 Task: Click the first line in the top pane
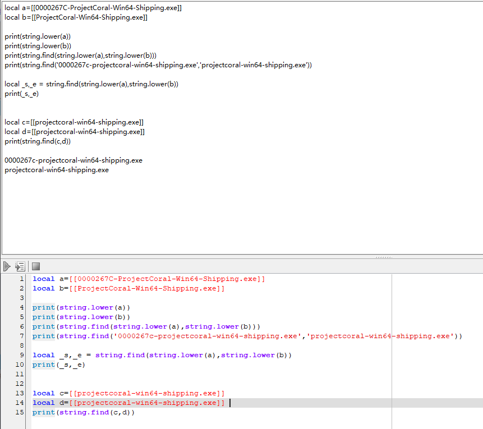[93, 8]
